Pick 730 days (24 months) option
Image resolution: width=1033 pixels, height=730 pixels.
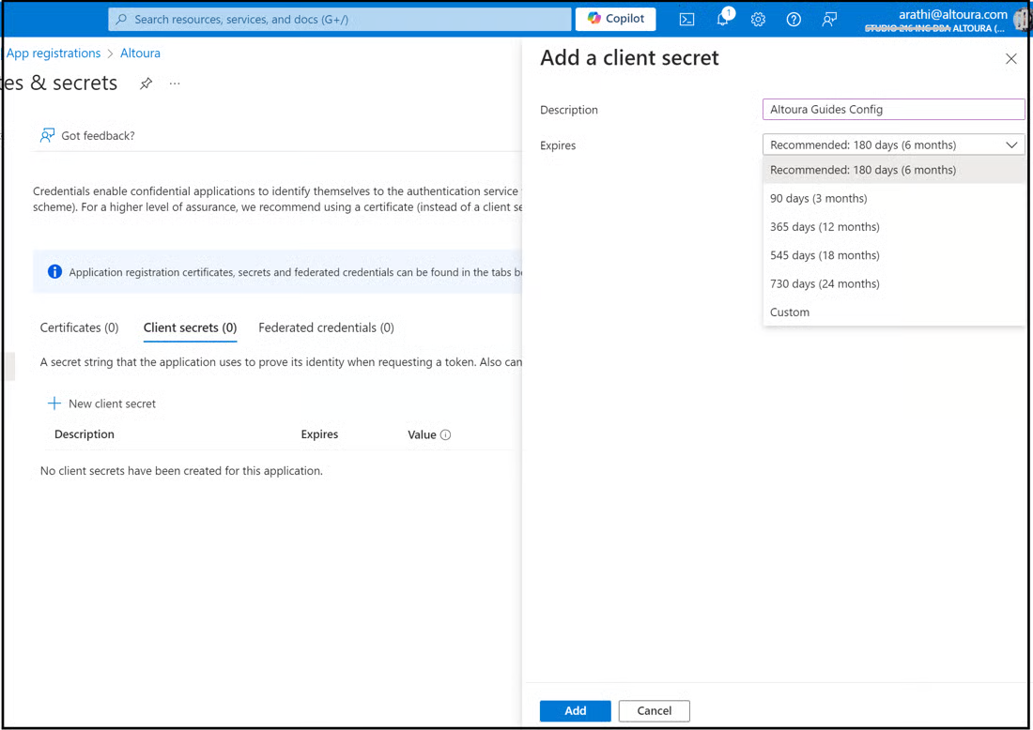tap(893, 283)
